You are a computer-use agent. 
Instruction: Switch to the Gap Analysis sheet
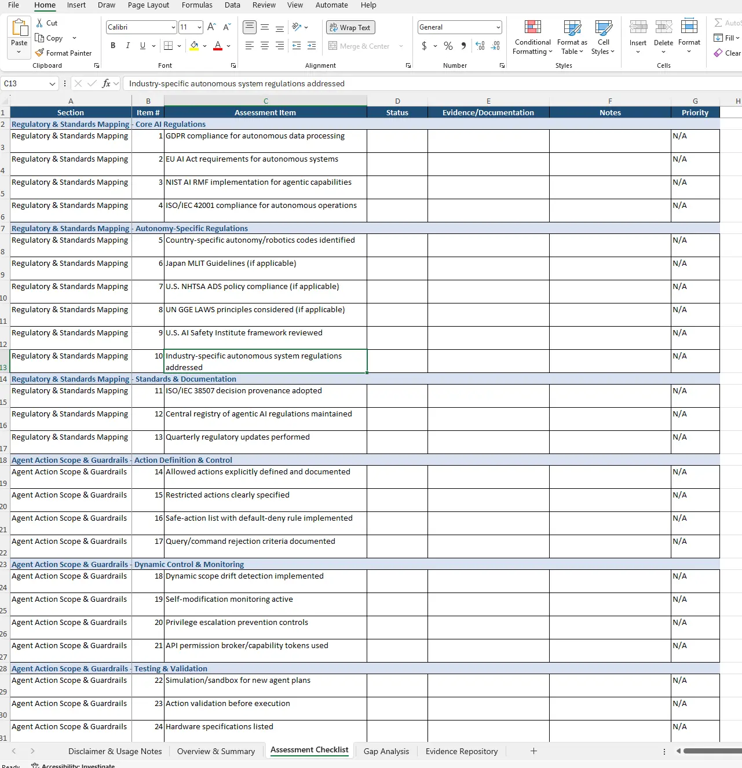click(386, 751)
